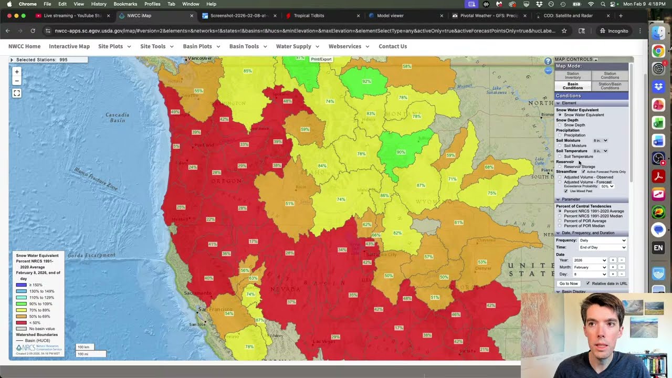Open Chrome Bookmarks menu
672x378 pixels.
pyautogui.click(x=125, y=4)
